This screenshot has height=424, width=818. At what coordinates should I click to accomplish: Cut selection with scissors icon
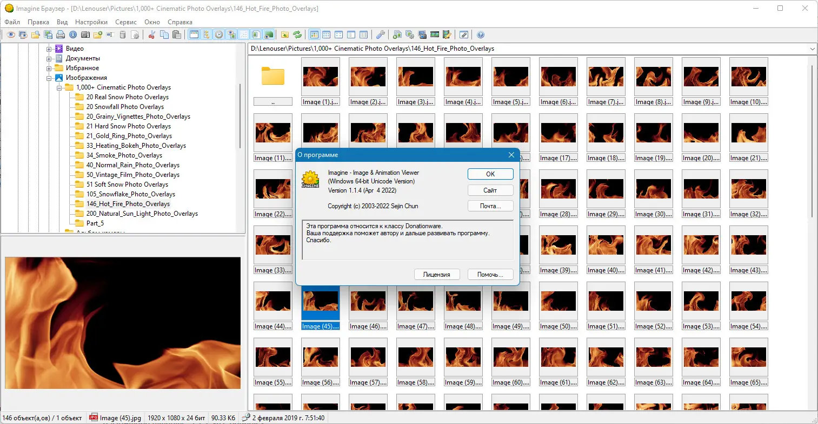(152, 35)
